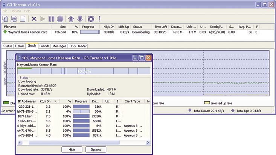Sort main list by Filename column header
This screenshot has width=276, height=155.
[27, 27]
